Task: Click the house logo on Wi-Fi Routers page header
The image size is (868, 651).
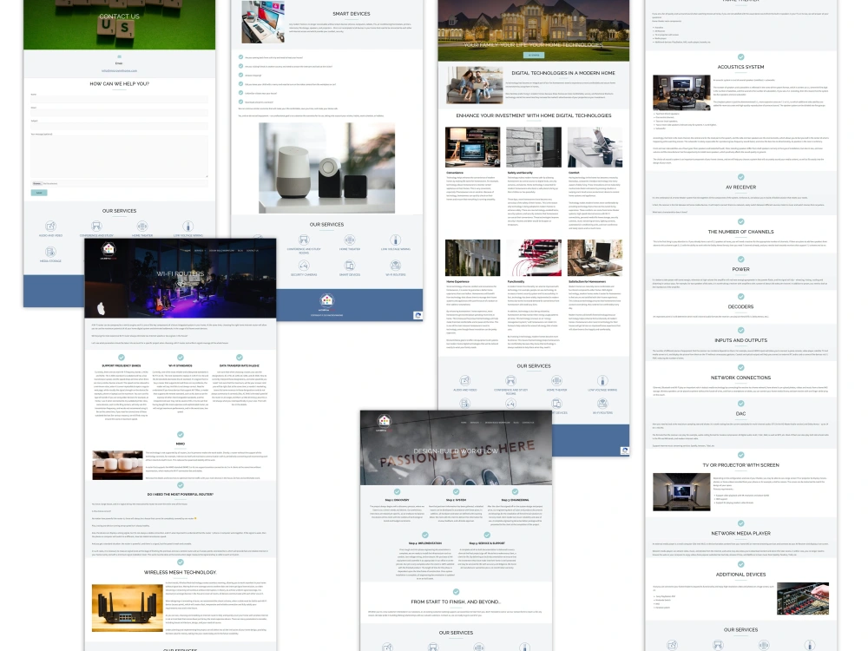Action: click(108, 250)
